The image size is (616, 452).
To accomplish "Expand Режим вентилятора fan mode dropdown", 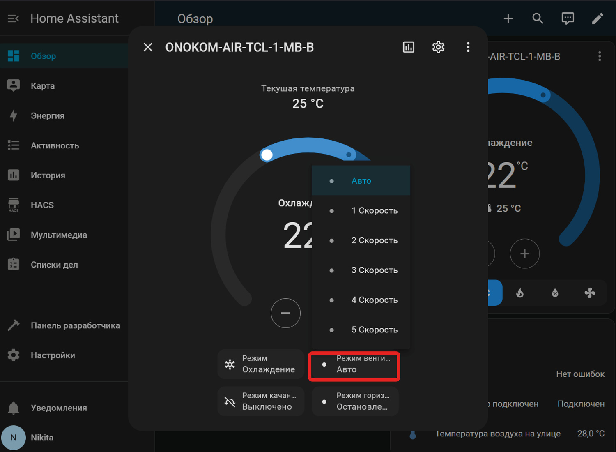I will [354, 364].
